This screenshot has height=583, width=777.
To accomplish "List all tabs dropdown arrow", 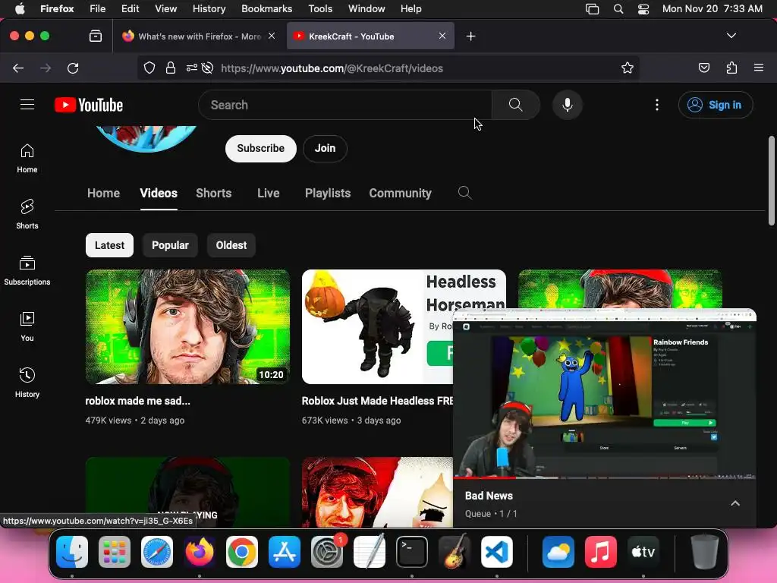I will (731, 36).
